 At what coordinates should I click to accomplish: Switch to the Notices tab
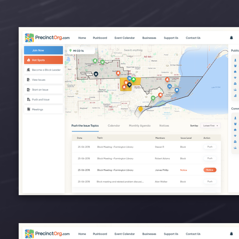(x=164, y=126)
